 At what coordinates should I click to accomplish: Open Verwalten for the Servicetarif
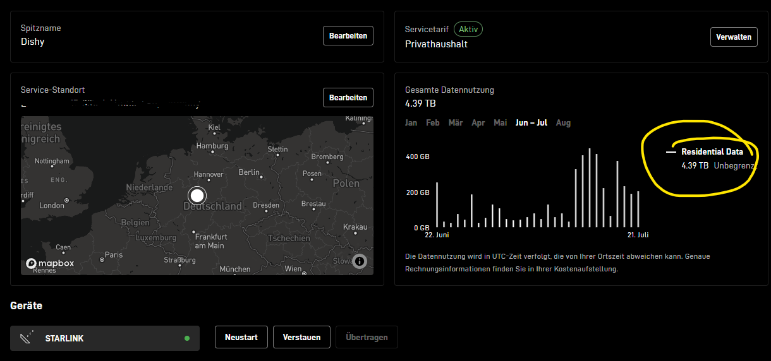734,37
